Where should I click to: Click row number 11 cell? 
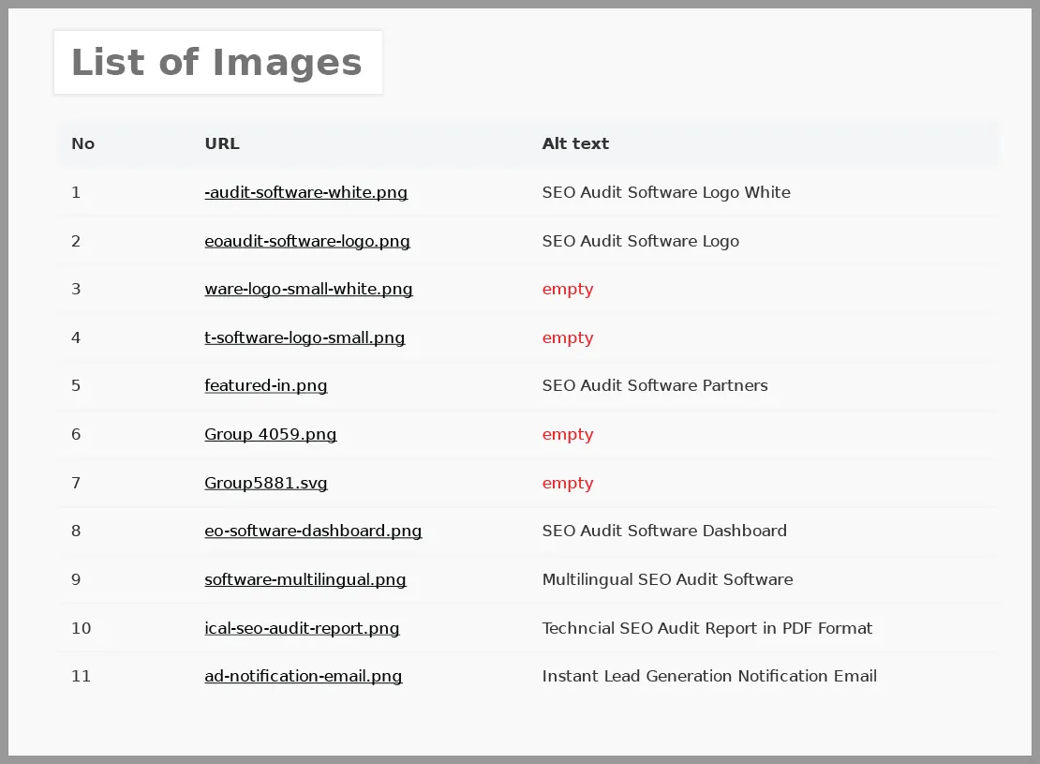pos(81,677)
